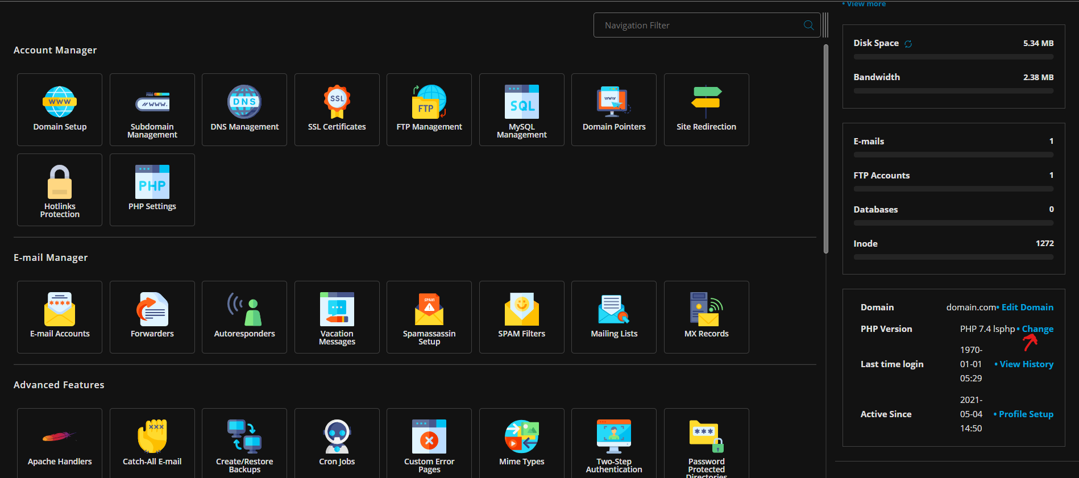Open MySQL Management
Viewport: 1079px width, 478px height.
point(522,110)
